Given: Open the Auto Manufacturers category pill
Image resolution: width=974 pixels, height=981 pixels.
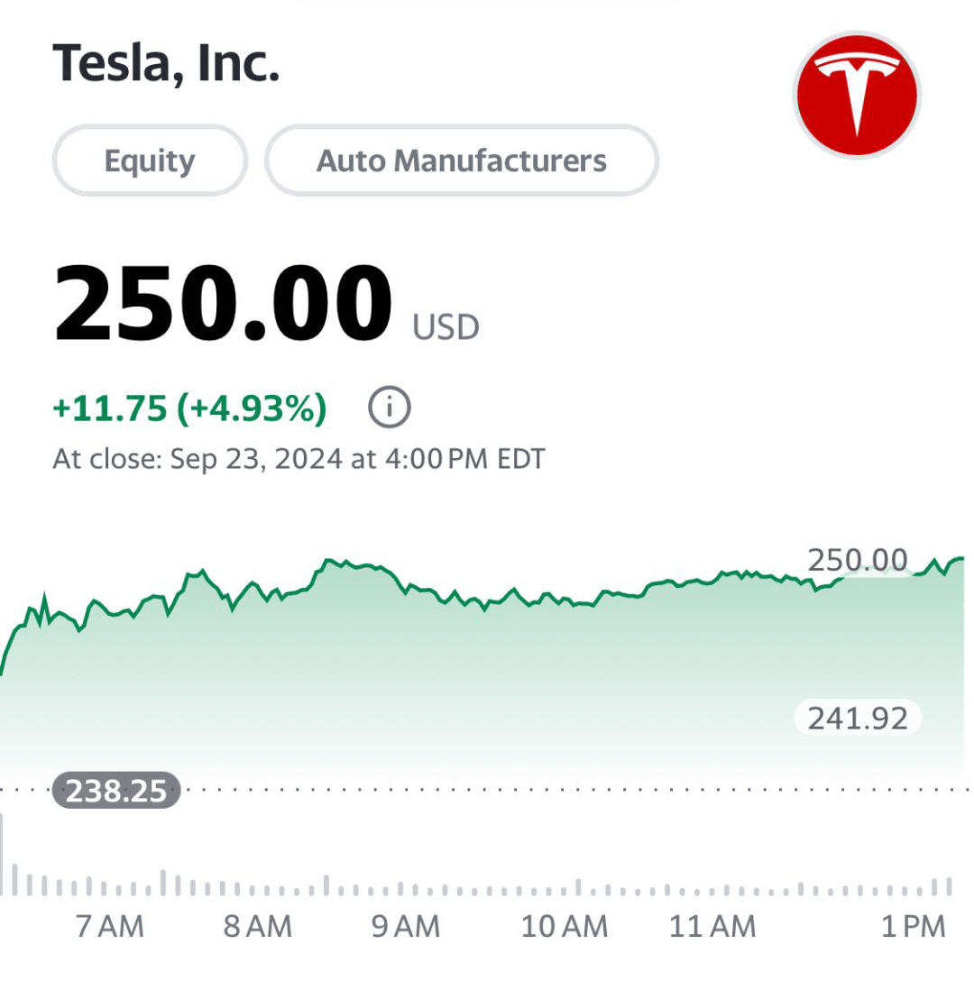Looking at the screenshot, I should tap(462, 160).
